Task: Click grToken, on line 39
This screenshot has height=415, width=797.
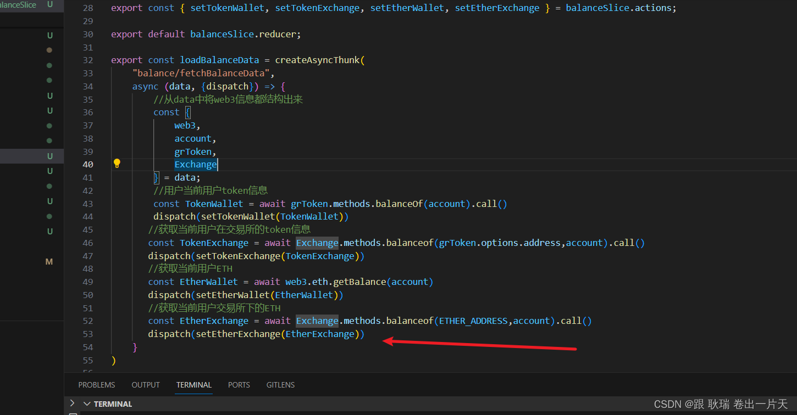Action: (x=196, y=152)
